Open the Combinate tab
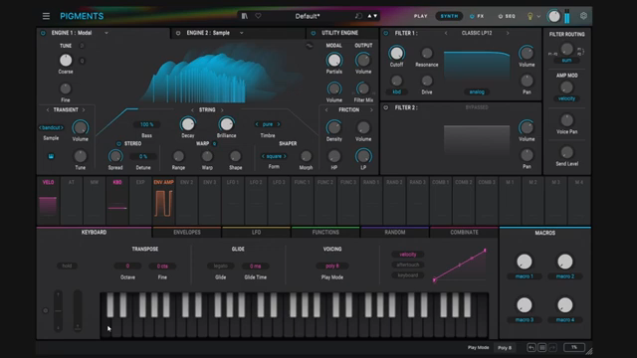 pos(464,232)
